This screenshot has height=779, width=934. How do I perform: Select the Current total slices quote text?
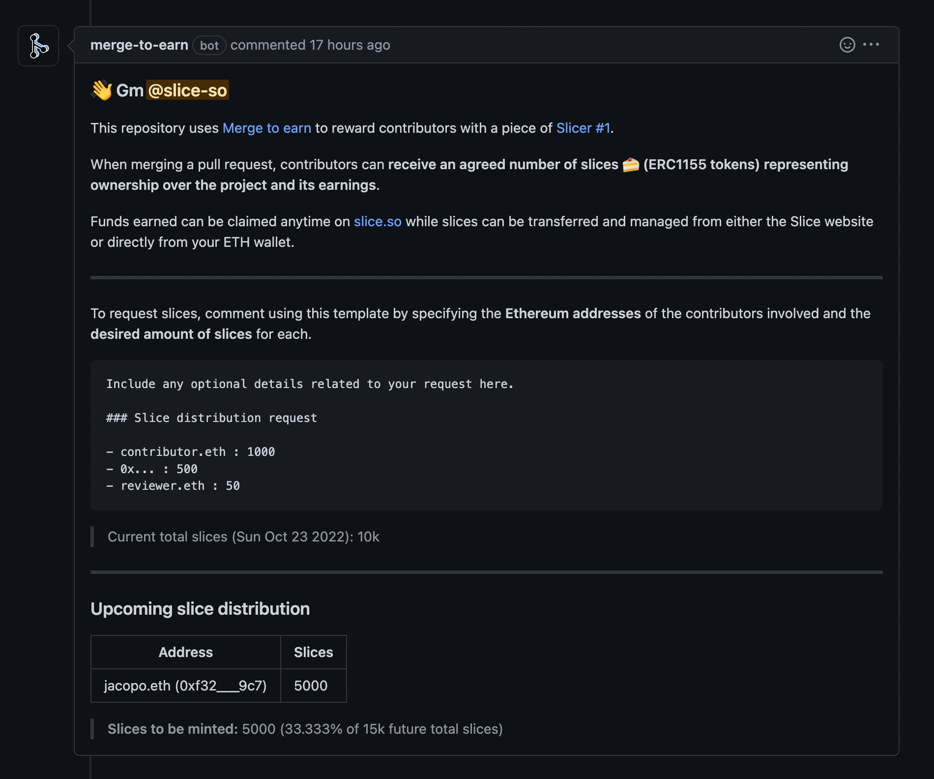tap(244, 537)
